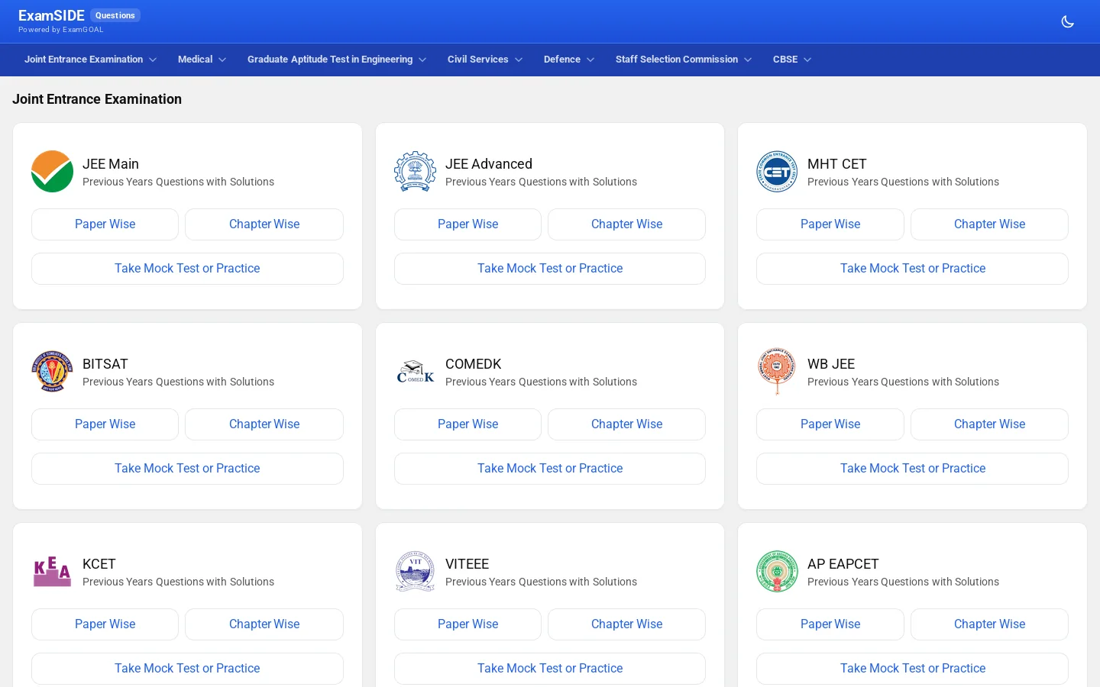This screenshot has height=687, width=1100.
Task: Click the JEE Main checkmark logo
Action: (x=52, y=172)
